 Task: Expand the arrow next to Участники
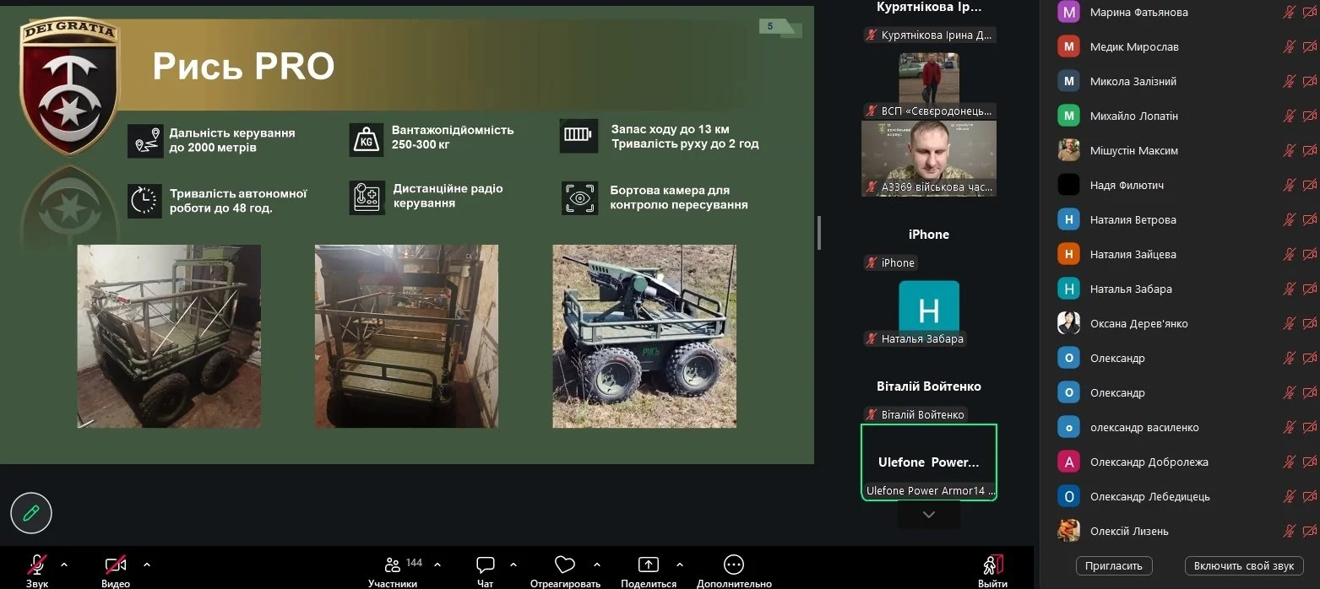click(x=437, y=565)
